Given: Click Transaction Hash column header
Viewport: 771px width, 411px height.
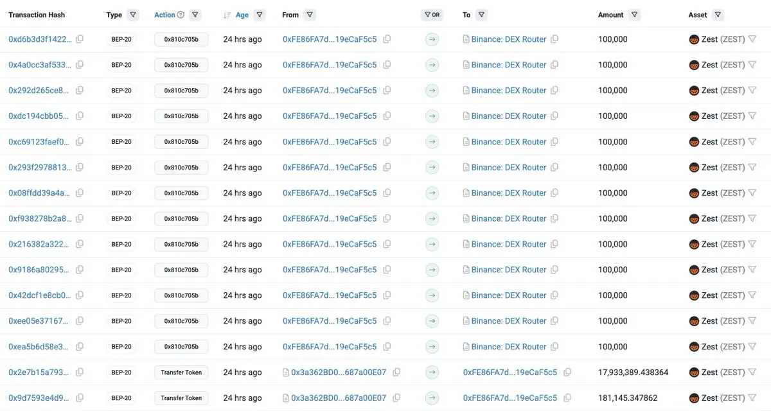Looking at the screenshot, I should coord(37,15).
